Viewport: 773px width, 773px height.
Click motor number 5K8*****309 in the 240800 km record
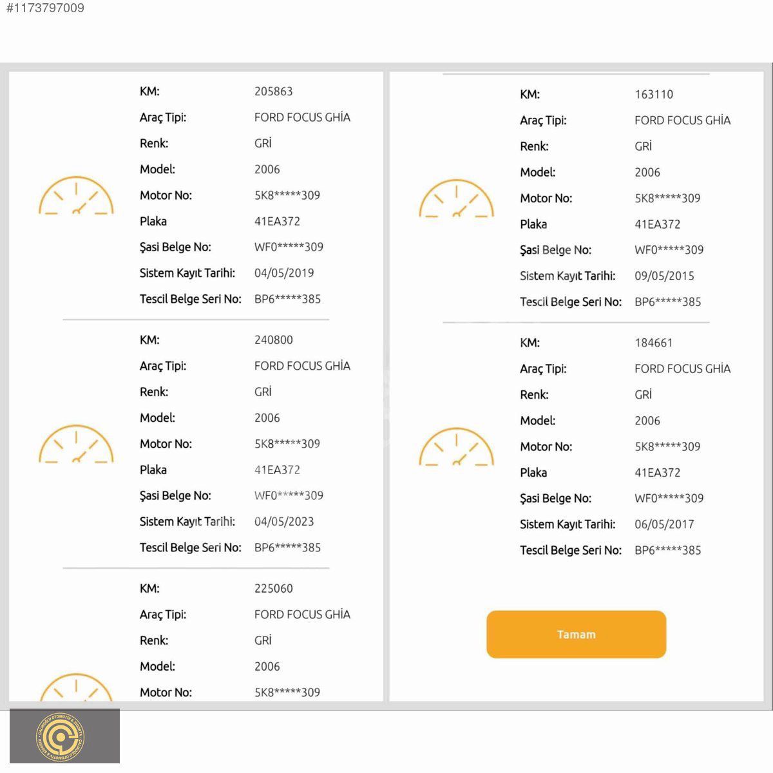pos(287,444)
